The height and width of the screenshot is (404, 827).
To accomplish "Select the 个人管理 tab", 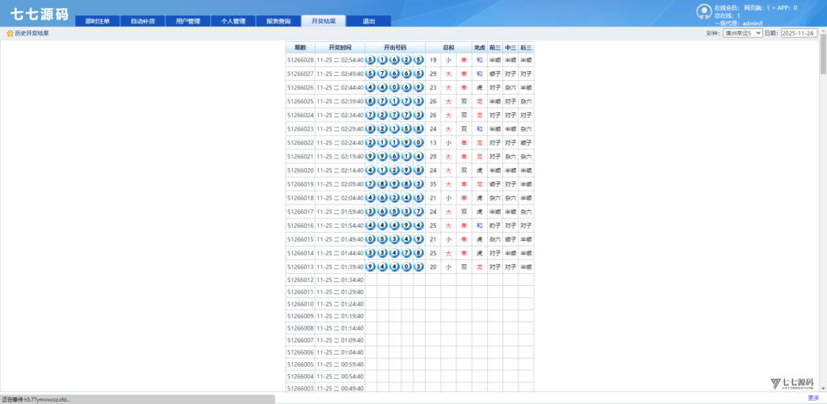I will click(x=233, y=21).
